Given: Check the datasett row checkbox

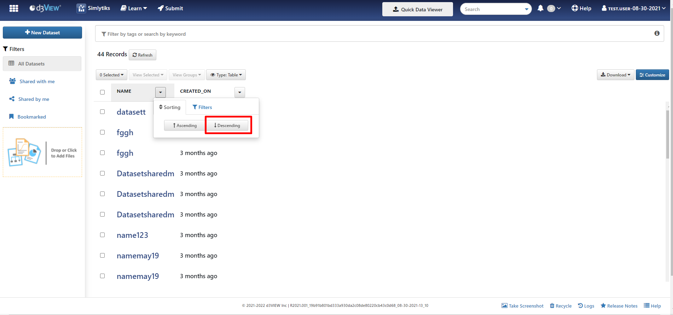Looking at the screenshot, I should point(103,112).
